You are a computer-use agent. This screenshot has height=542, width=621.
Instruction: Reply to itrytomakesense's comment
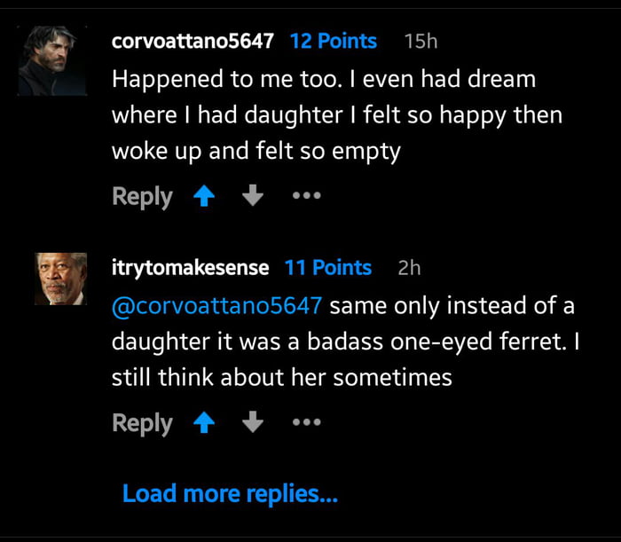142,424
